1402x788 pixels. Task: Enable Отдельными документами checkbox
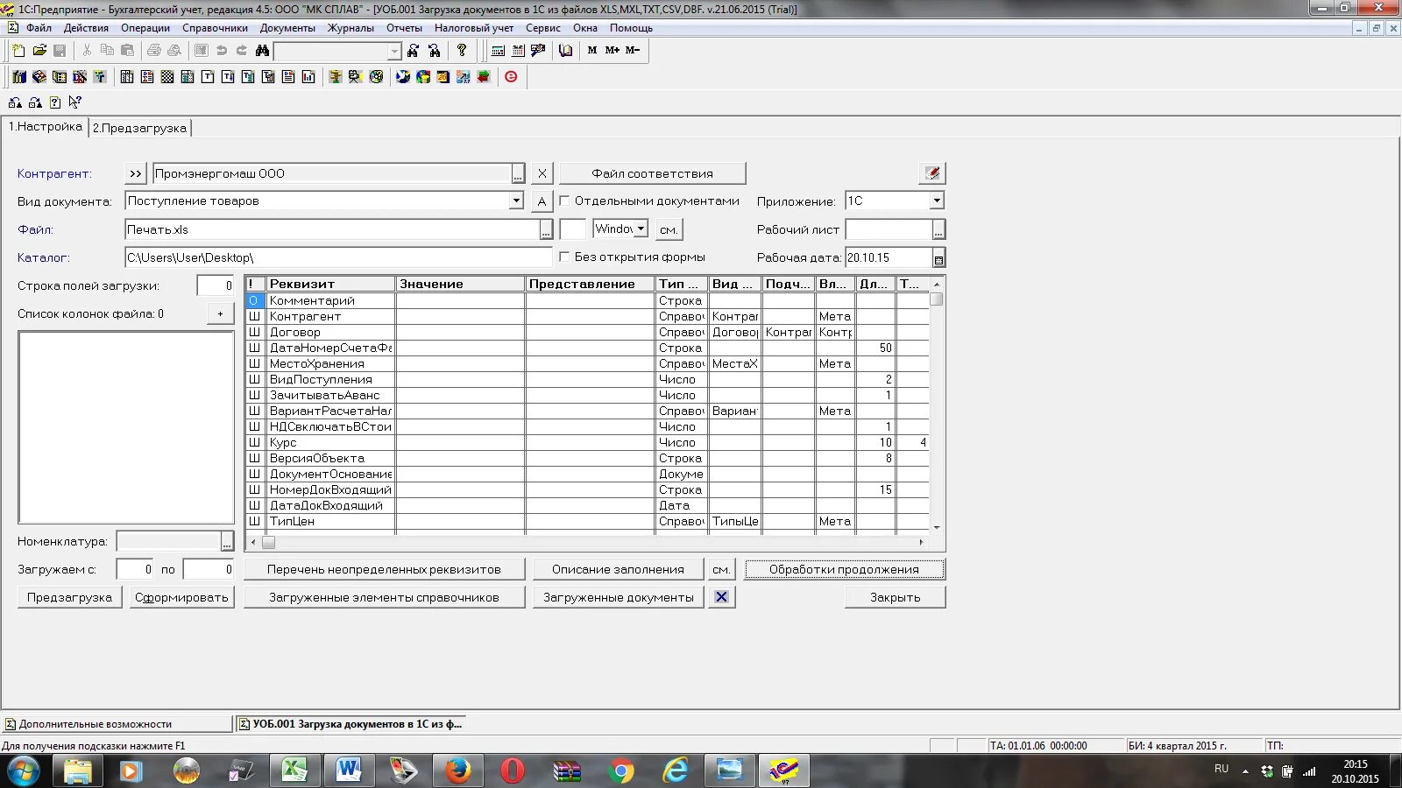[x=564, y=201]
